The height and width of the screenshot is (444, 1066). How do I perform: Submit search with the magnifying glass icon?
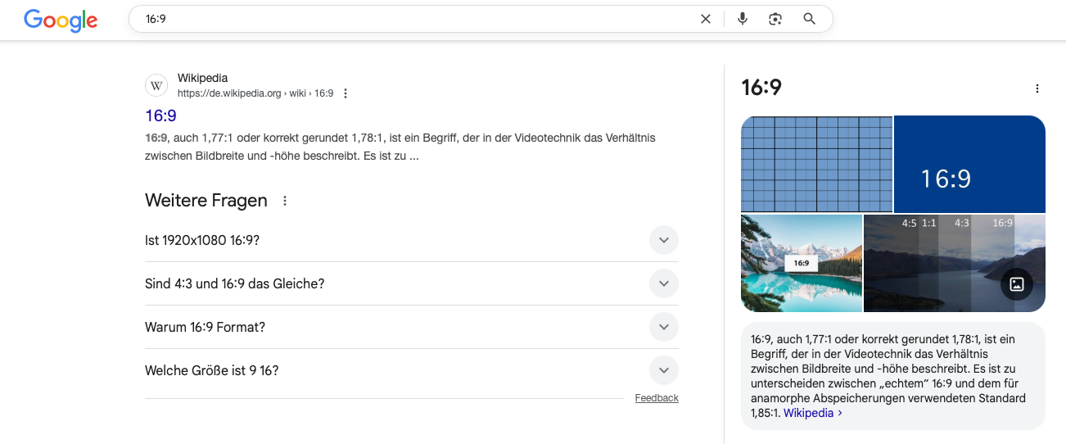click(809, 19)
